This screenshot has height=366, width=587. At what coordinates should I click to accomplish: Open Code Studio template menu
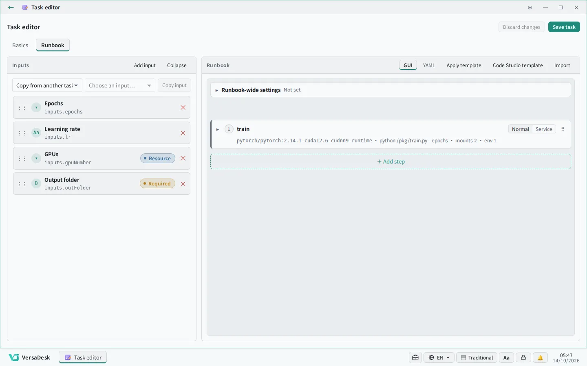pyautogui.click(x=518, y=65)
